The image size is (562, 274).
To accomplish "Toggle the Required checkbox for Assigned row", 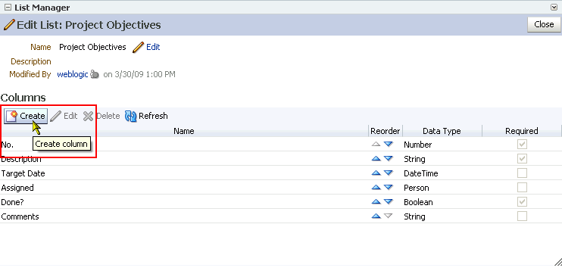I will click(522, 187).
